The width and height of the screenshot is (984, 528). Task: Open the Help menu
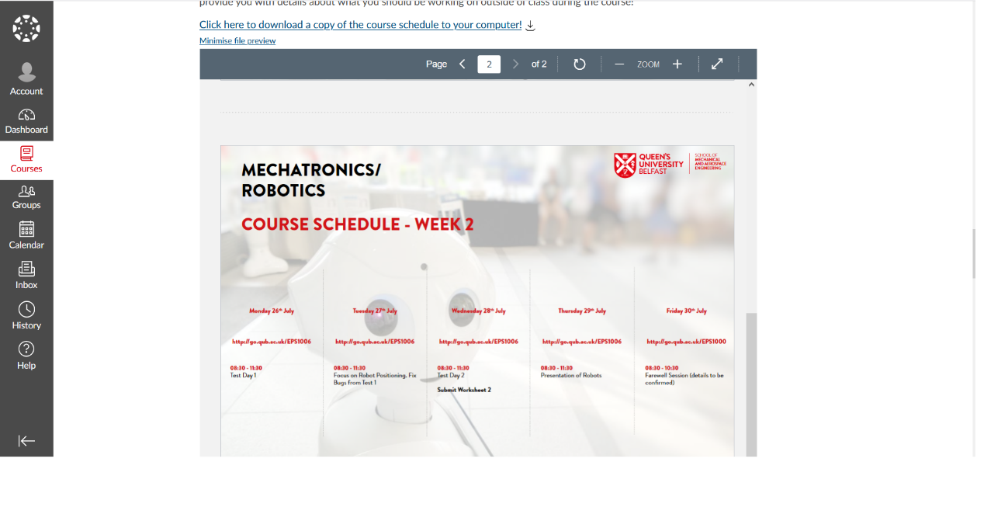[x=26, y=356]
